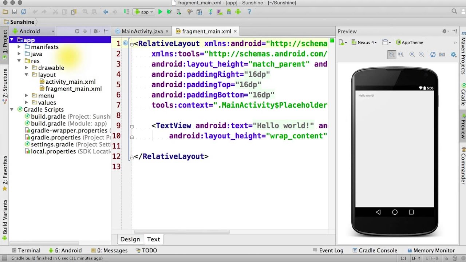Open the SDK Manager toolbar icon
466x262 pixels.
tap(229, 12)
